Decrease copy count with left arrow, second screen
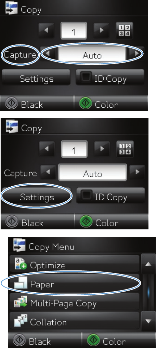The width and height of the screenshot is (156, 348). pos(47,149)
